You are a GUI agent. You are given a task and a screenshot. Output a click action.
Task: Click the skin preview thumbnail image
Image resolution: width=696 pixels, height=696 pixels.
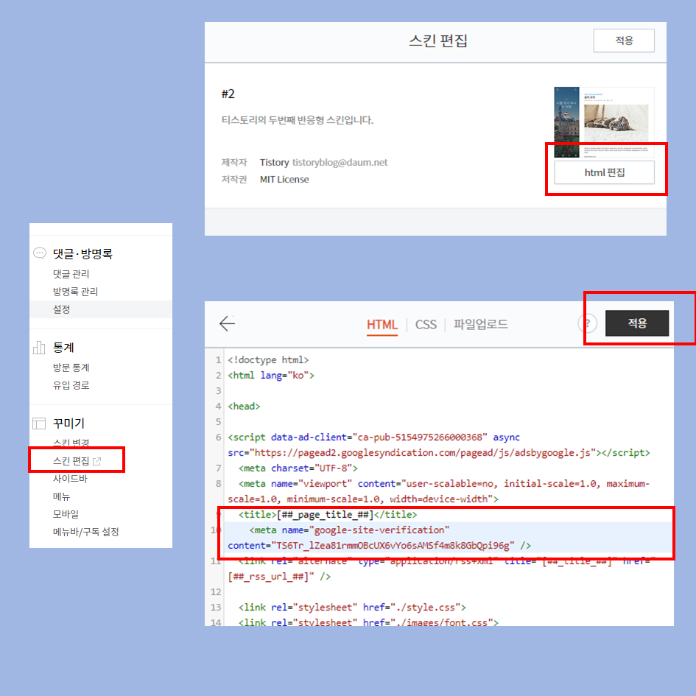[604, 122]
